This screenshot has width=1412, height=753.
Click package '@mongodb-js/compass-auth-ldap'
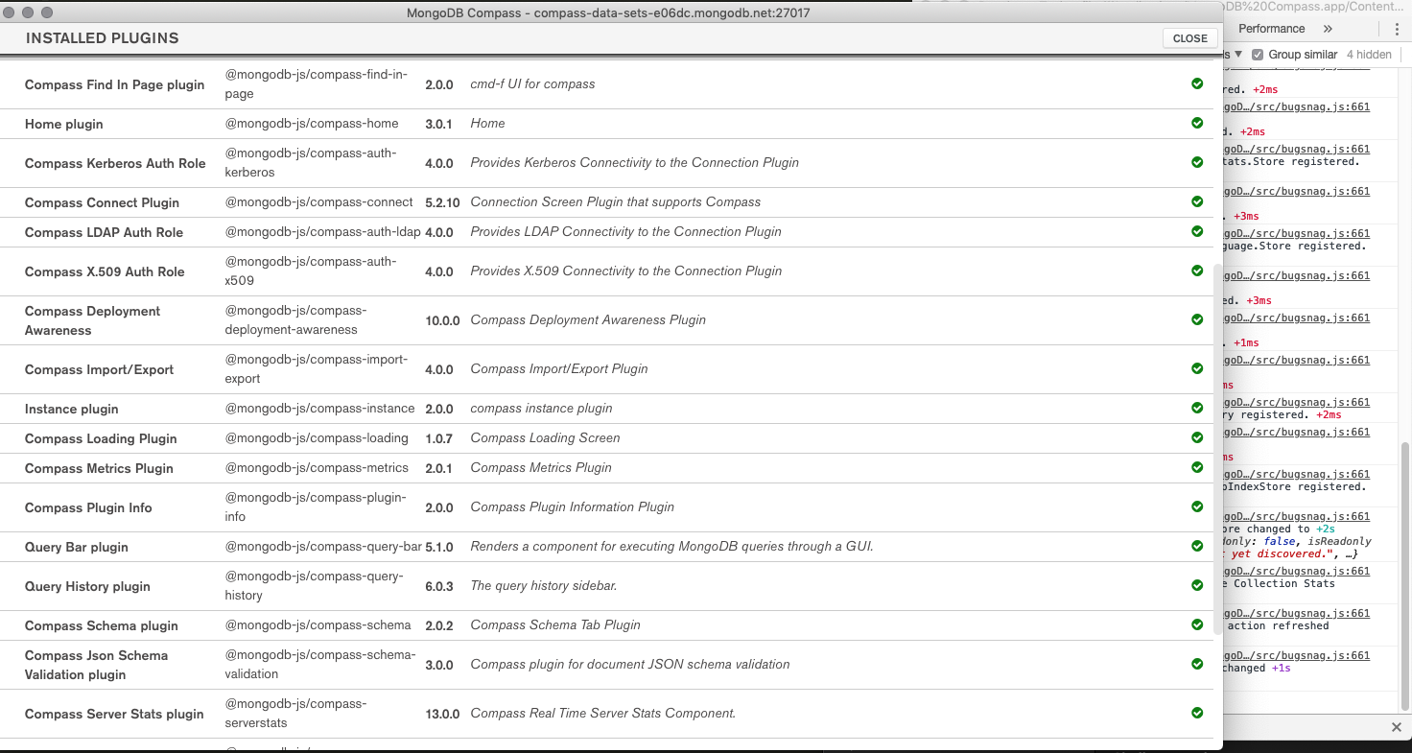322,231
